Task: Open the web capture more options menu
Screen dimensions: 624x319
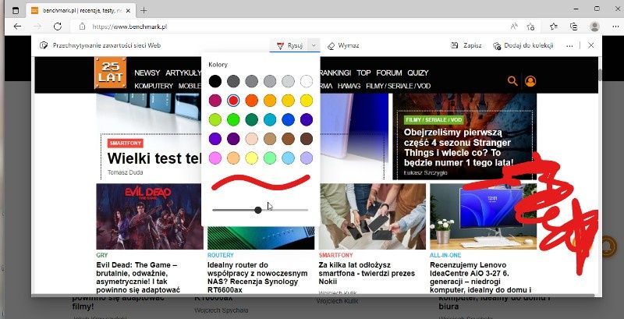Action: point(569,46)
